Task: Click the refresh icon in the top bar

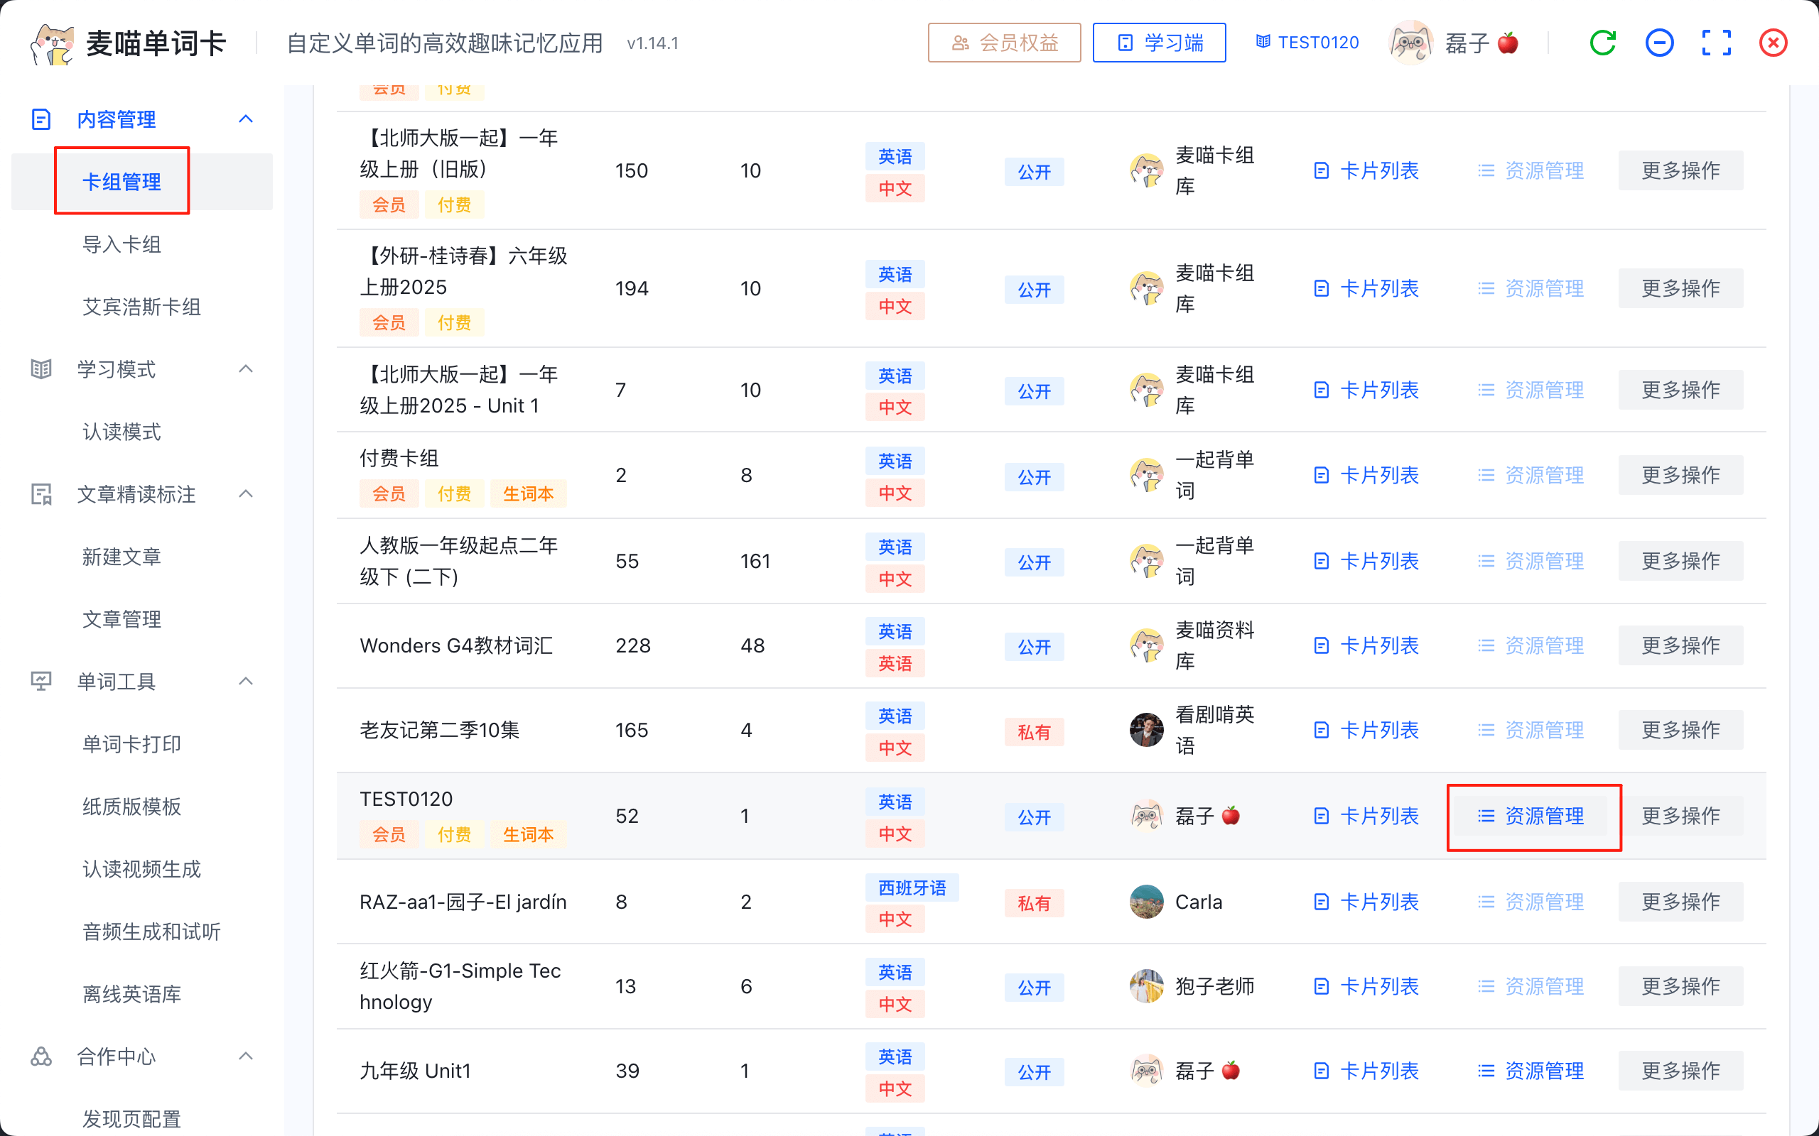Action: 1602,43
